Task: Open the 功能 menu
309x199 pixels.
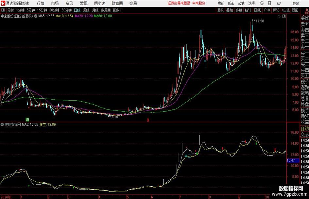Action: [x=221, y=3]
